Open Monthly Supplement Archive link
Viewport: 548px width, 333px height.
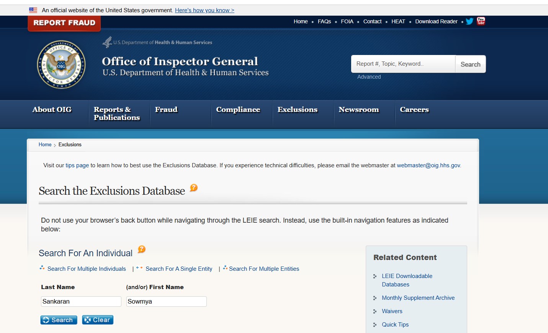click(x=418, y=298)
